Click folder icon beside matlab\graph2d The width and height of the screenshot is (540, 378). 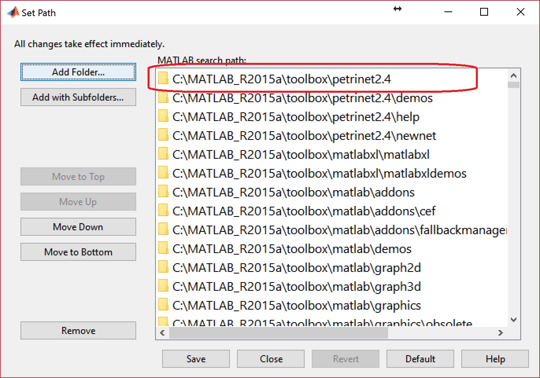(x=163, y=266)
